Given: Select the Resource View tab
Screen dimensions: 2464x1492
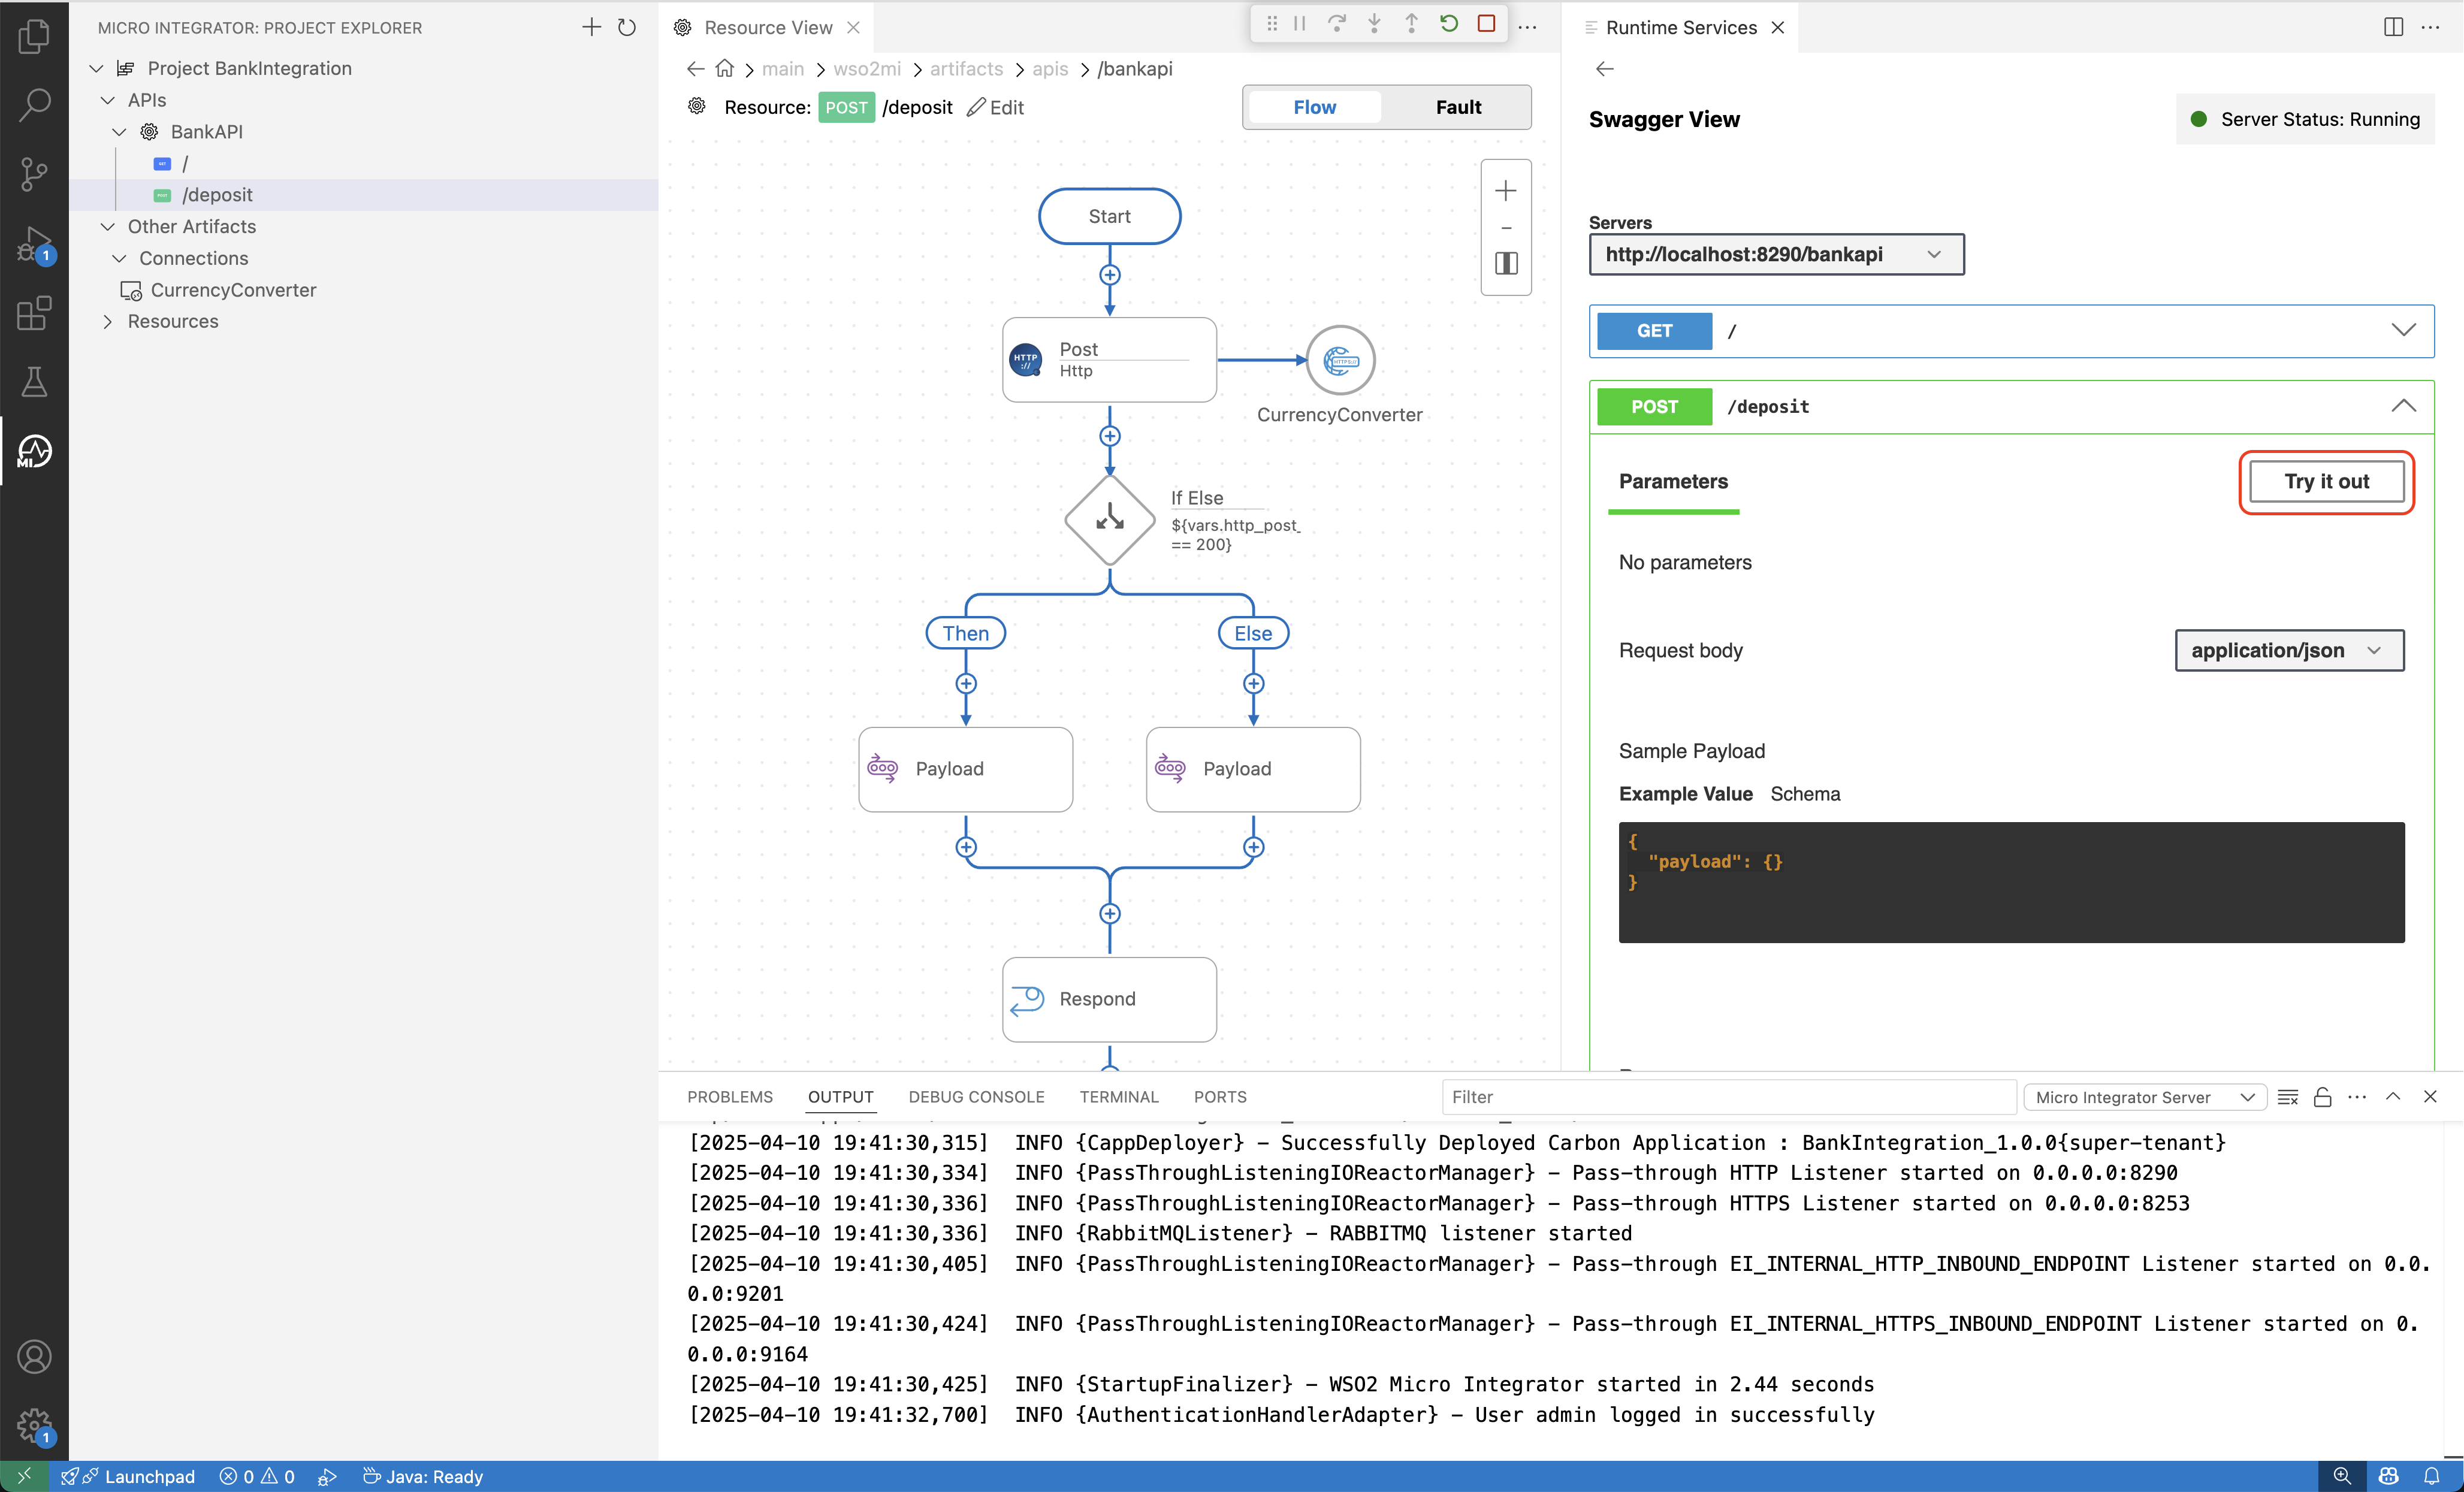Looking at the screenshot, I should [x=768, y=27].
